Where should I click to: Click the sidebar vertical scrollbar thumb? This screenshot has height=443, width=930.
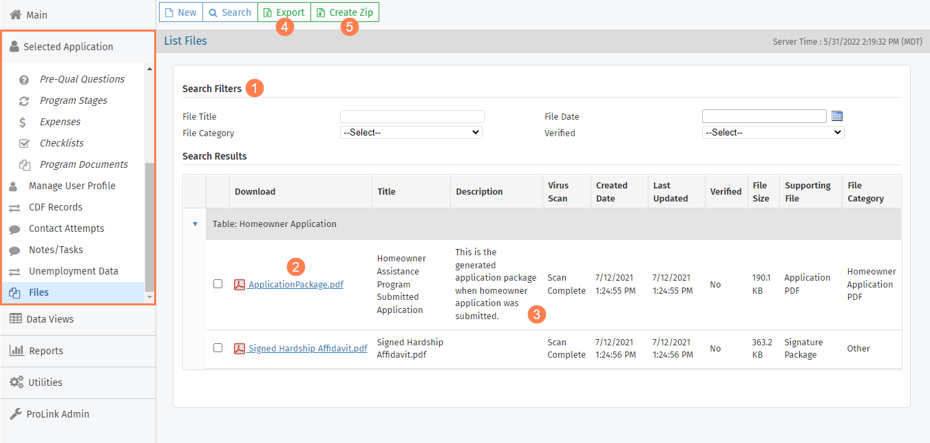[x=150, y=226]
